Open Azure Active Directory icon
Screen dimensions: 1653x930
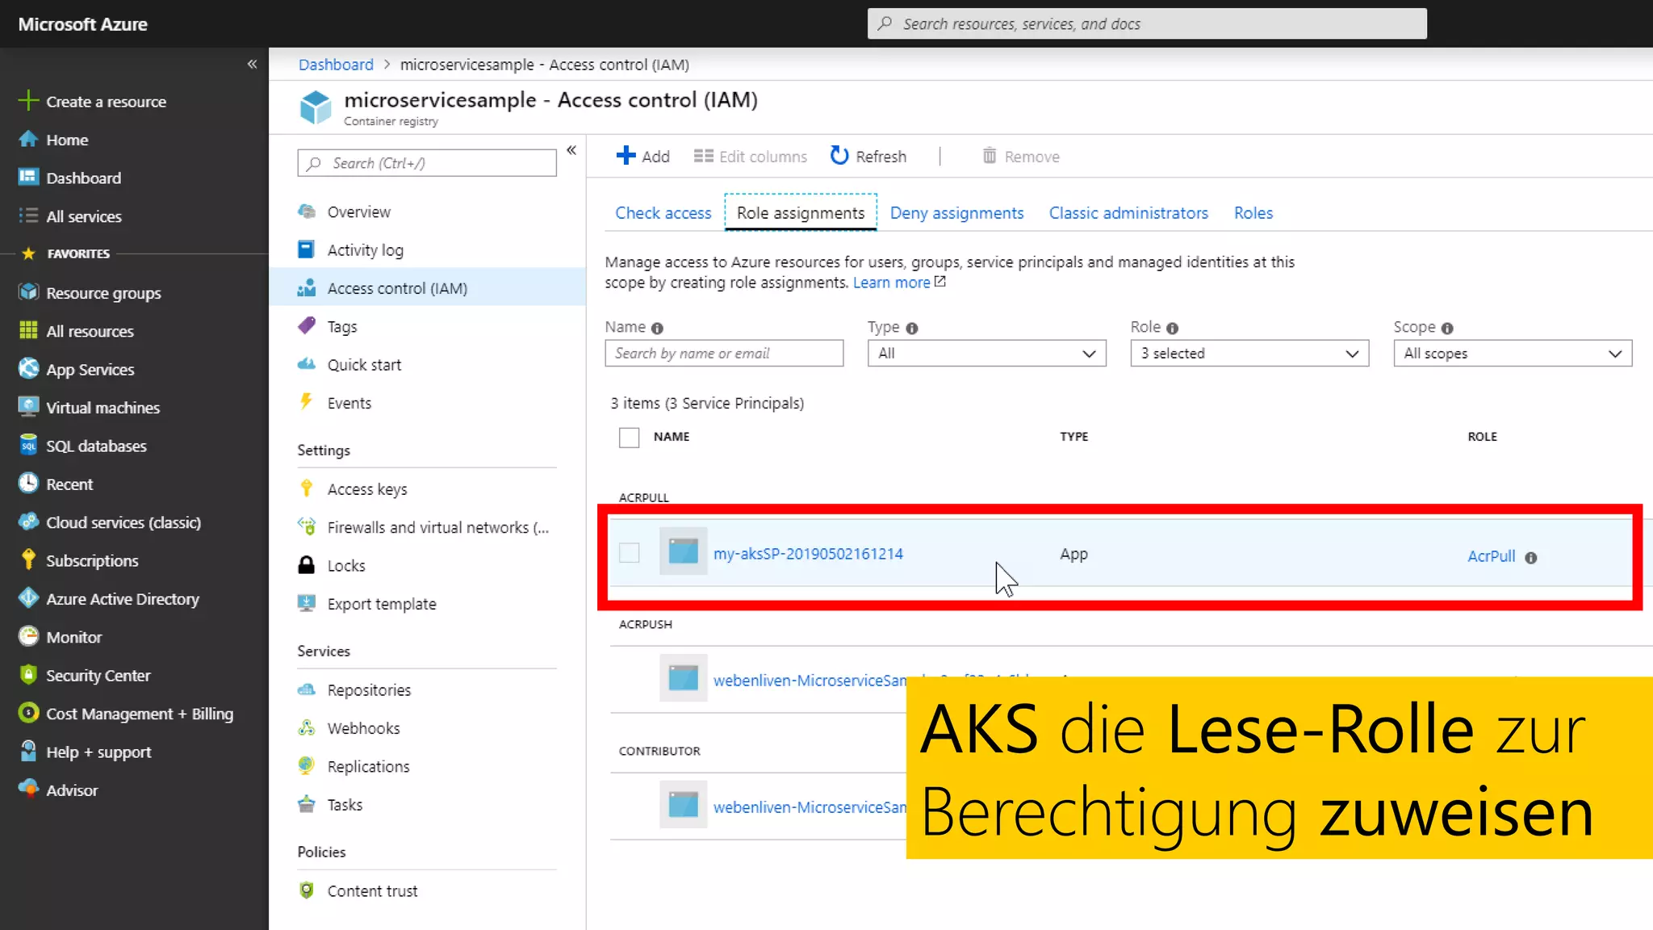(28, 598)
